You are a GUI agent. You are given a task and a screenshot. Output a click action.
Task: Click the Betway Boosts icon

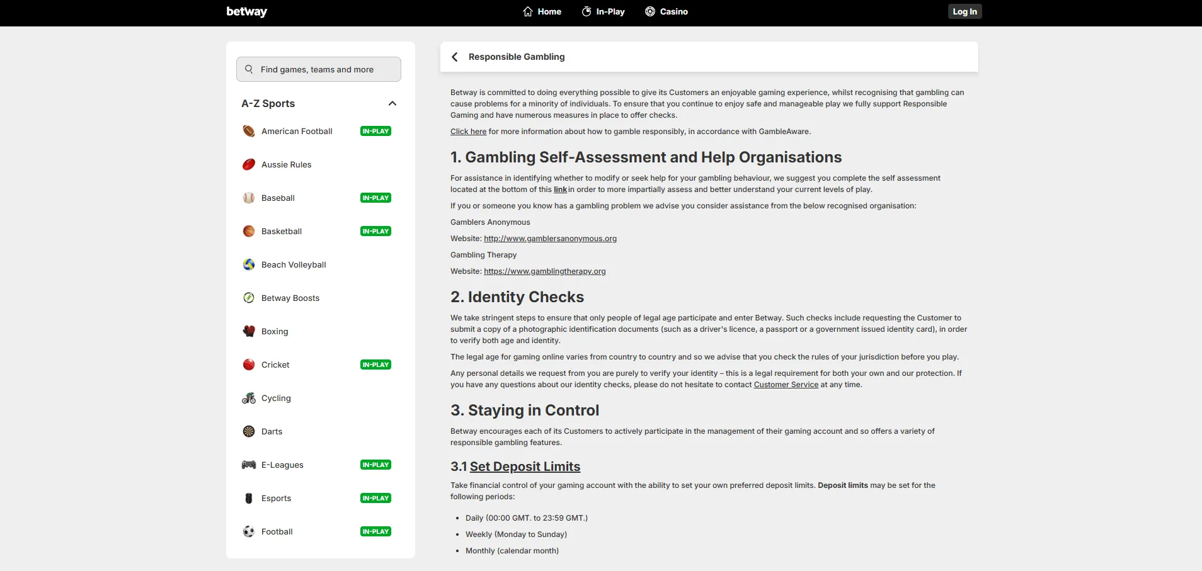click(x=249, y=298)
